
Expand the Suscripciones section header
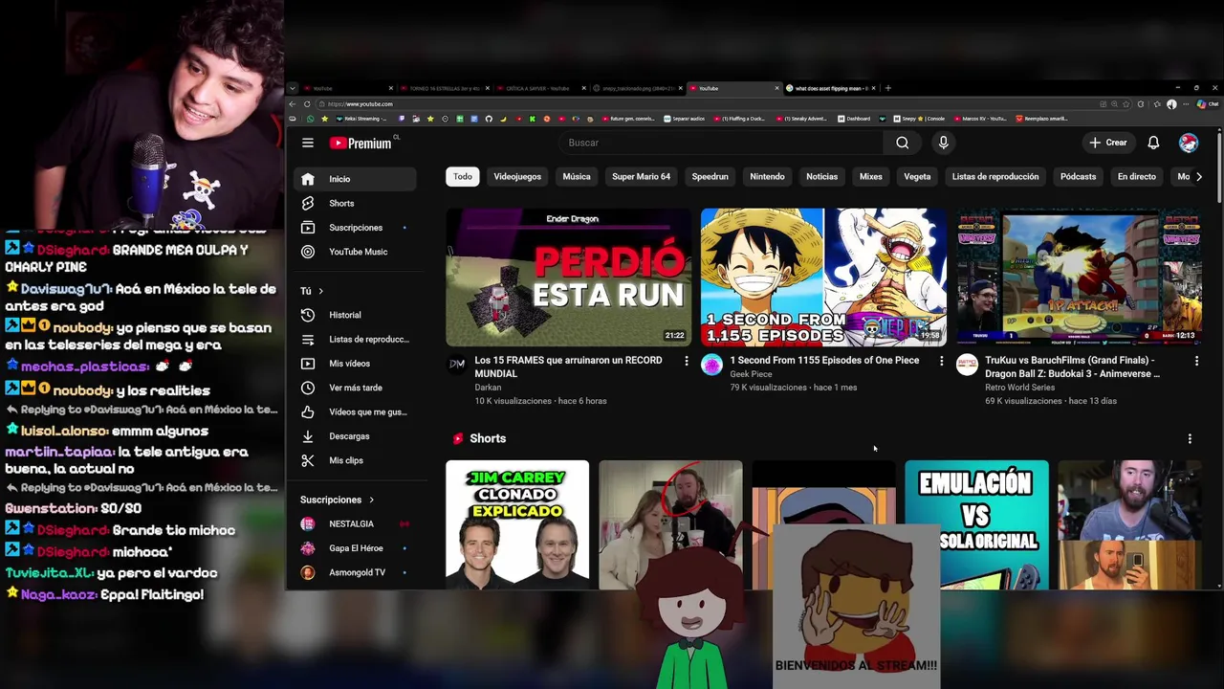[338, 500]
